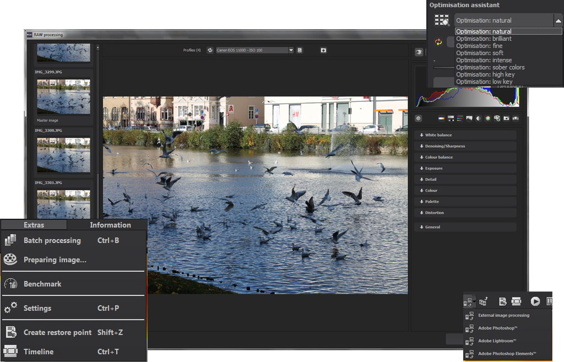The image size is (564, 362).
Task: Choose Adobe Lightroom from the external processing menu
Action: (x=496, y=341)
